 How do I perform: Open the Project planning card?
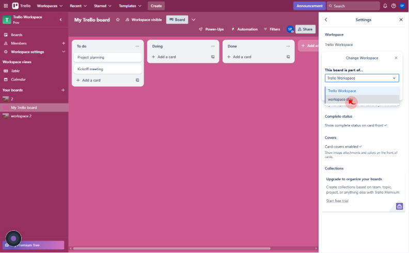pyautogui.click(x=108, y=57)
